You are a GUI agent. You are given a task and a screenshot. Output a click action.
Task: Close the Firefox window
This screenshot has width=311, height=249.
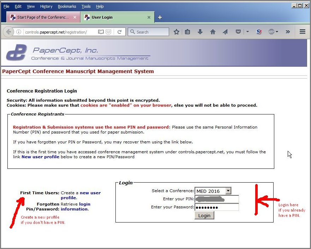(306, 6)
